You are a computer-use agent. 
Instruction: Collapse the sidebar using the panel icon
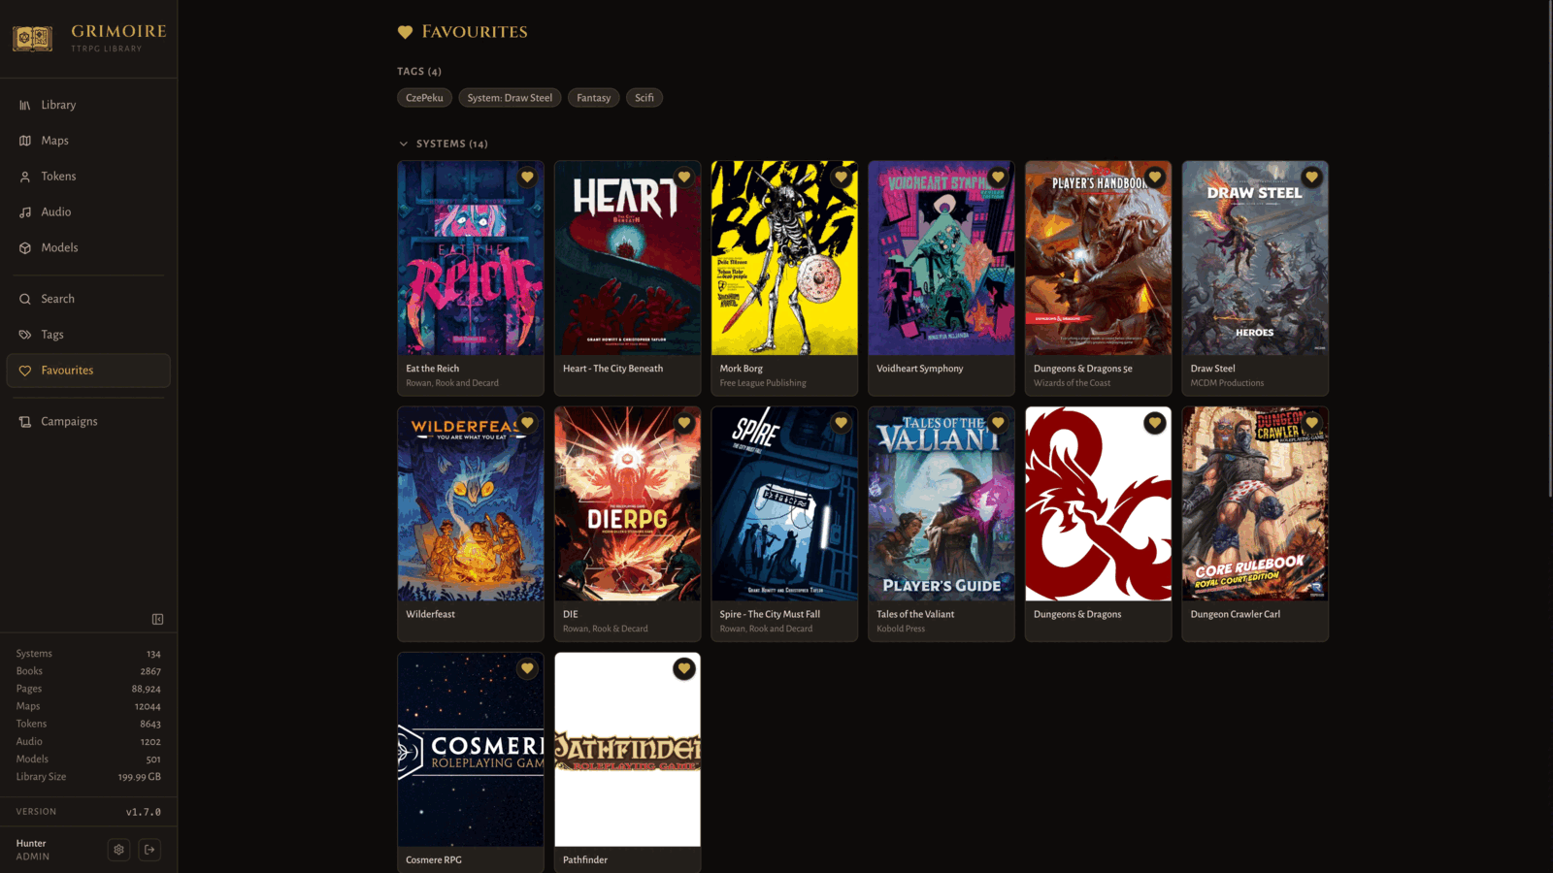pos(157,619)
